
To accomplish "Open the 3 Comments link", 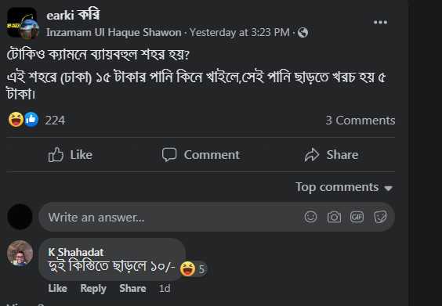I will coord(360,121).
